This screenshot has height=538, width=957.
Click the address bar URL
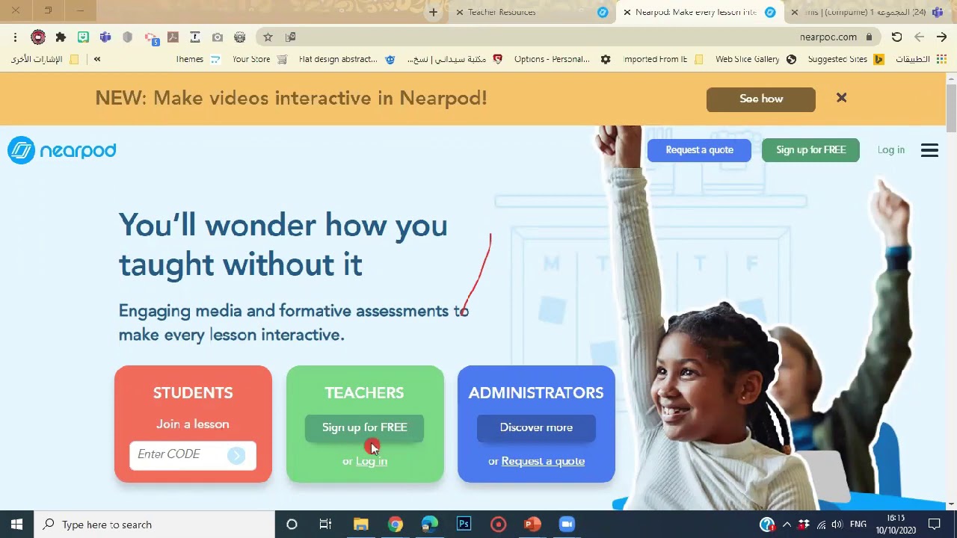point(828,37)
